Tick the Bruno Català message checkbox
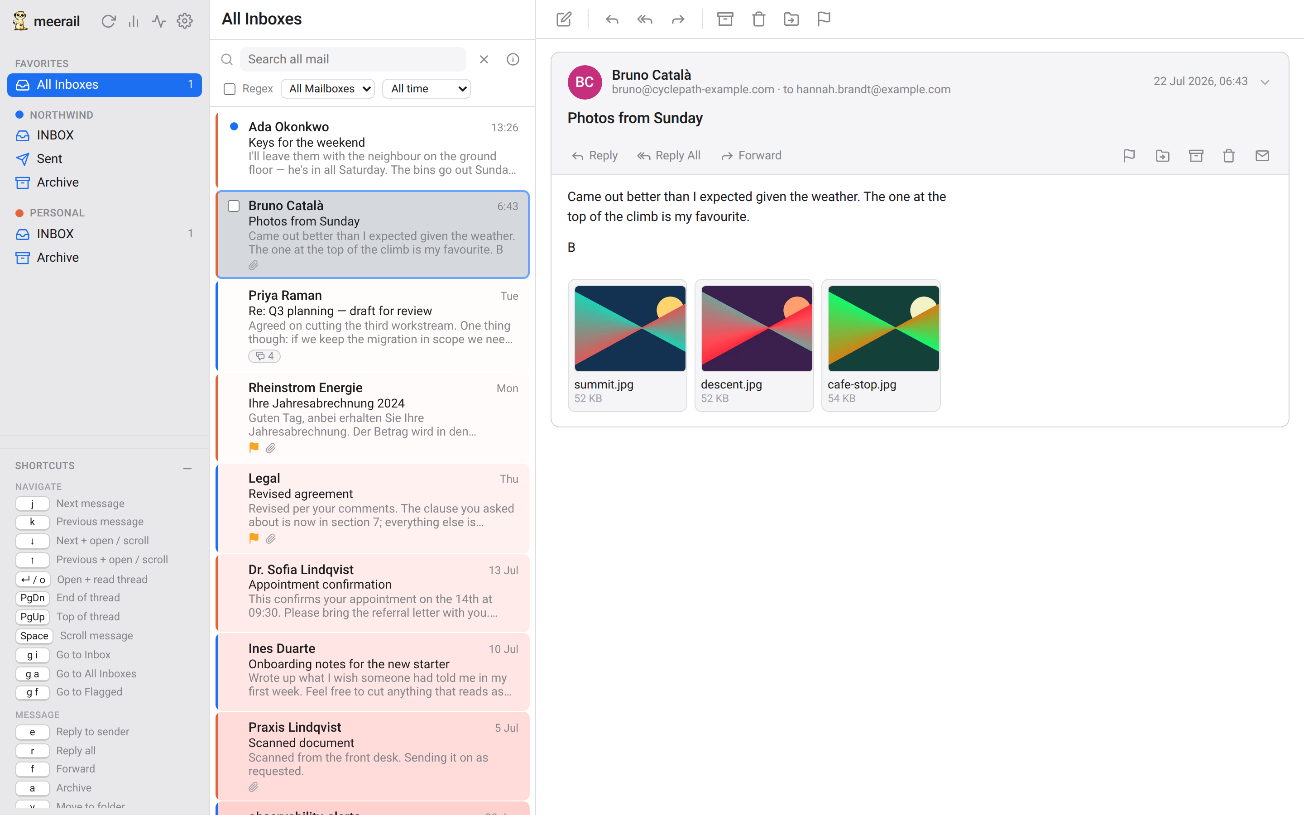 pyautogui.click(x=233, y=206)
